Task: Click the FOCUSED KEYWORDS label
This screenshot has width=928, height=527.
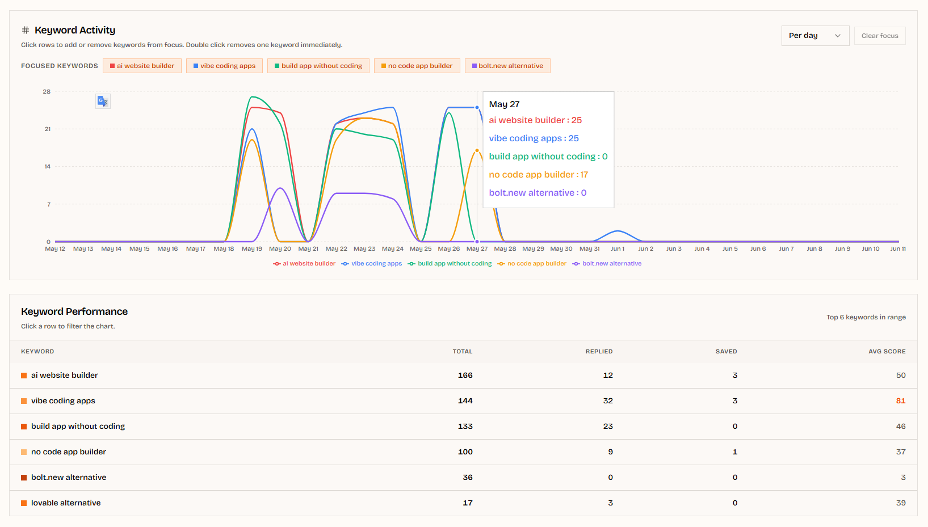Action: [x=60, y=66]
